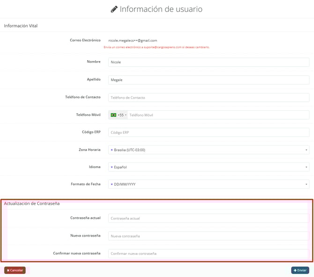Open the +55 country code selector

click(x=118, y=115)
